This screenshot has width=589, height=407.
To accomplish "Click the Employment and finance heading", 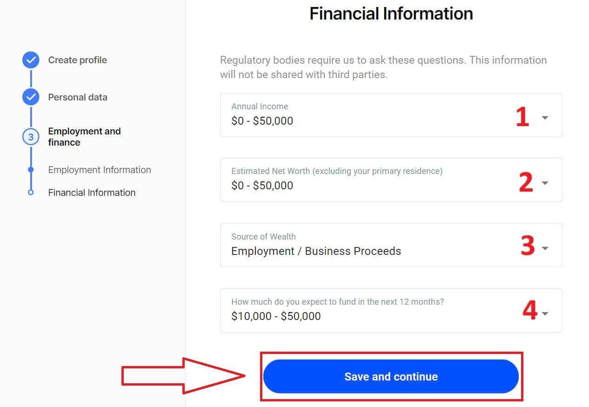I will [x=84, y=136].
